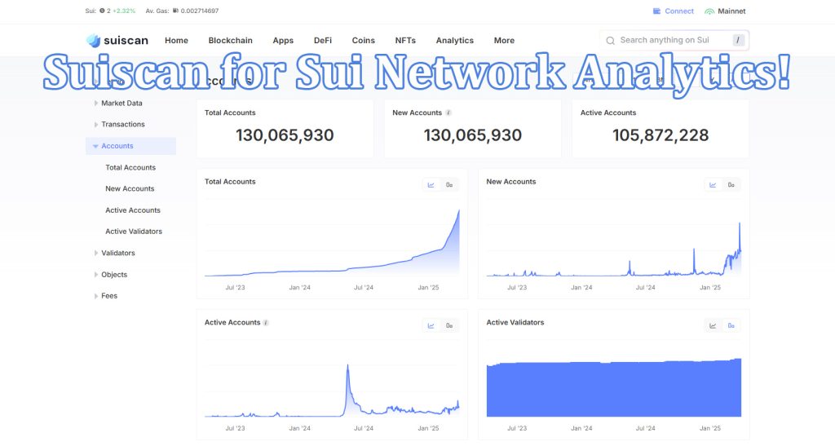Switch Total Accounts chart to bar view
835x446 pixels.
pyautogui.click(x=449, y=185)
